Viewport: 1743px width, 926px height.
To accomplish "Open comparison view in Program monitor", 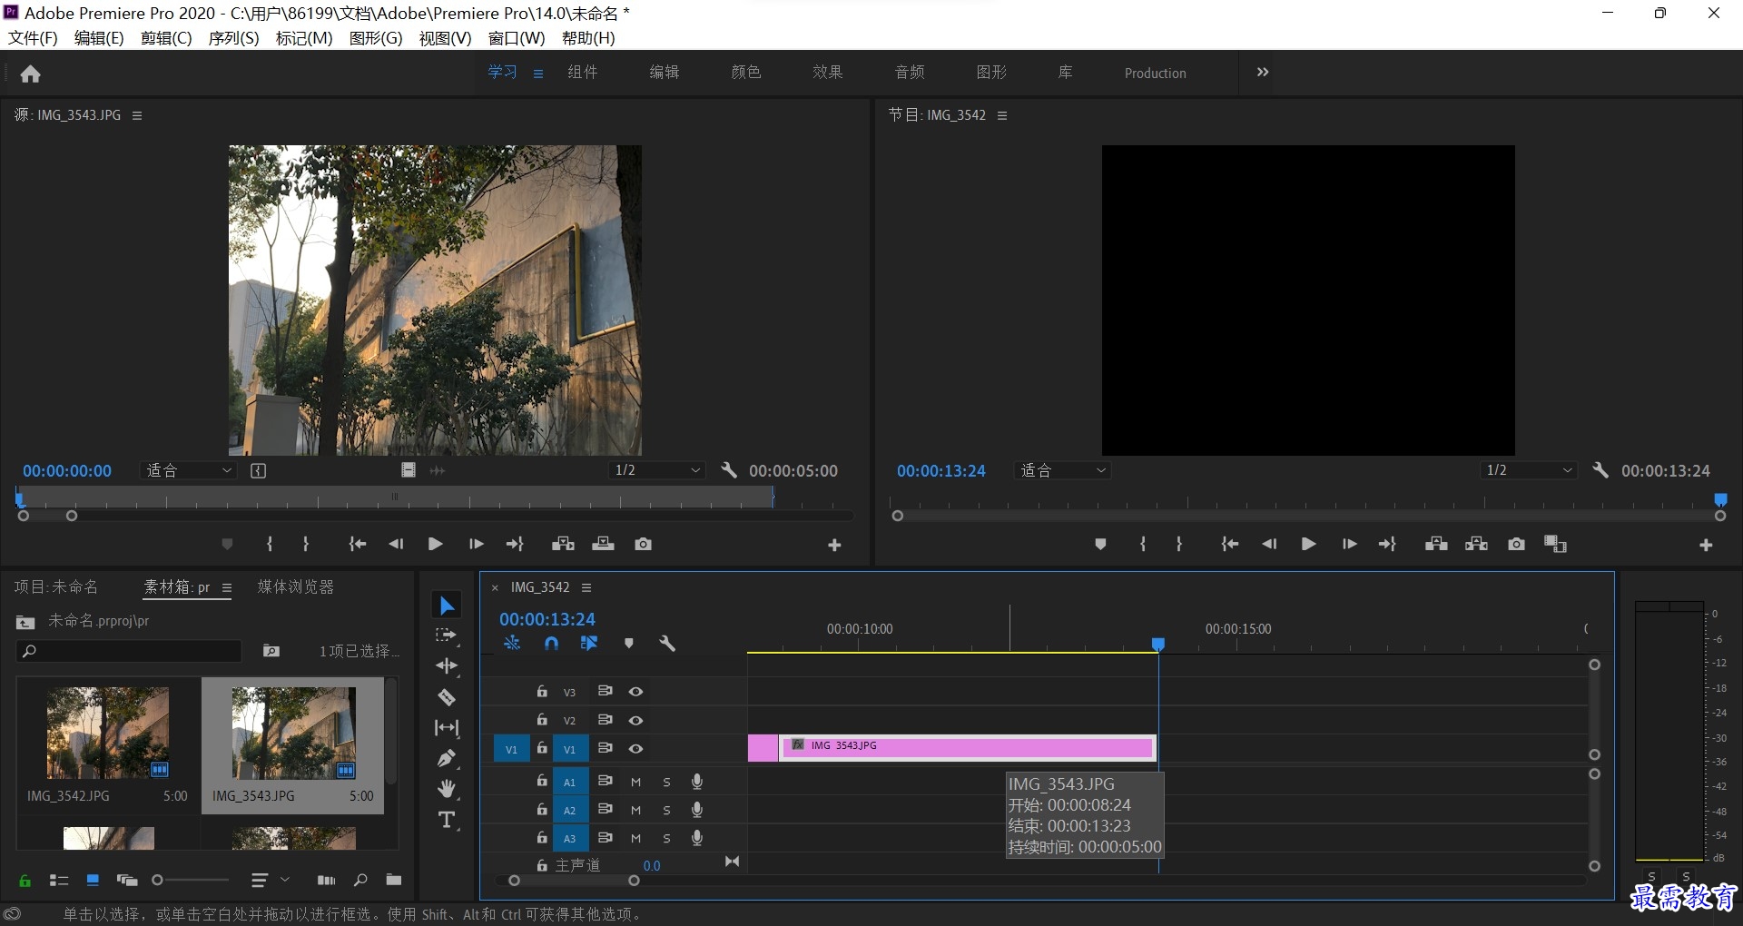I will (x=1556, y=544).
